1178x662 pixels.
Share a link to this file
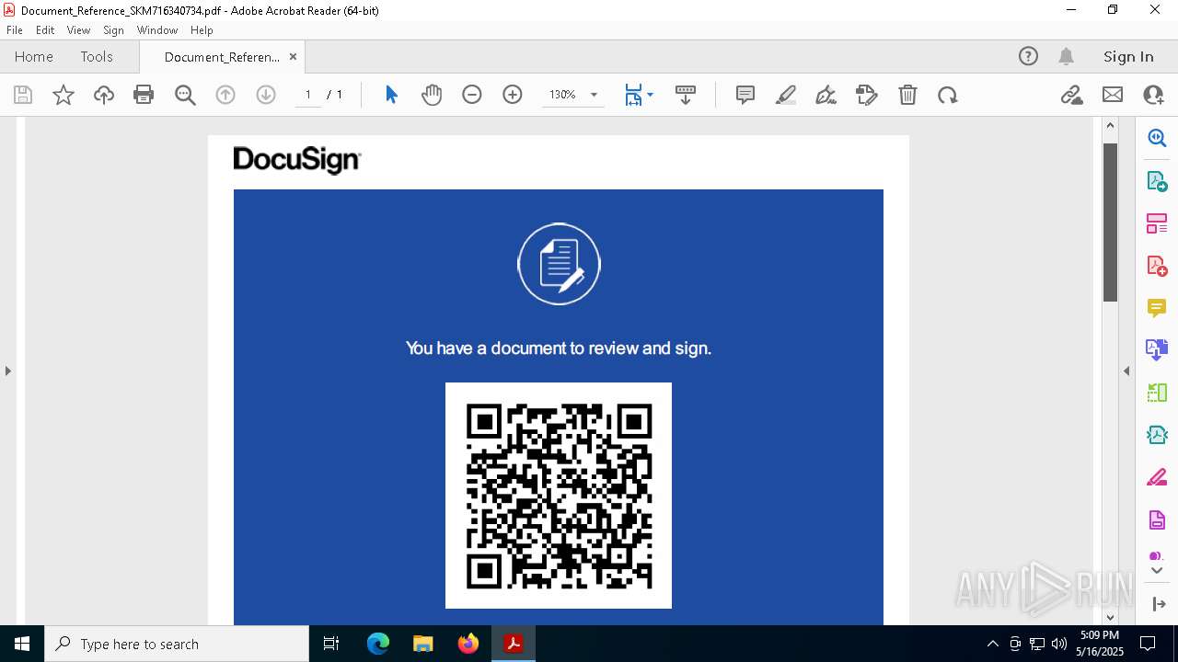pyautogui.click(x=1072, y=95)
